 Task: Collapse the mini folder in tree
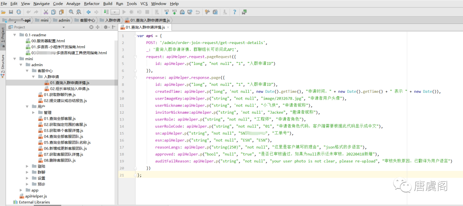click(x=15, y=59)
